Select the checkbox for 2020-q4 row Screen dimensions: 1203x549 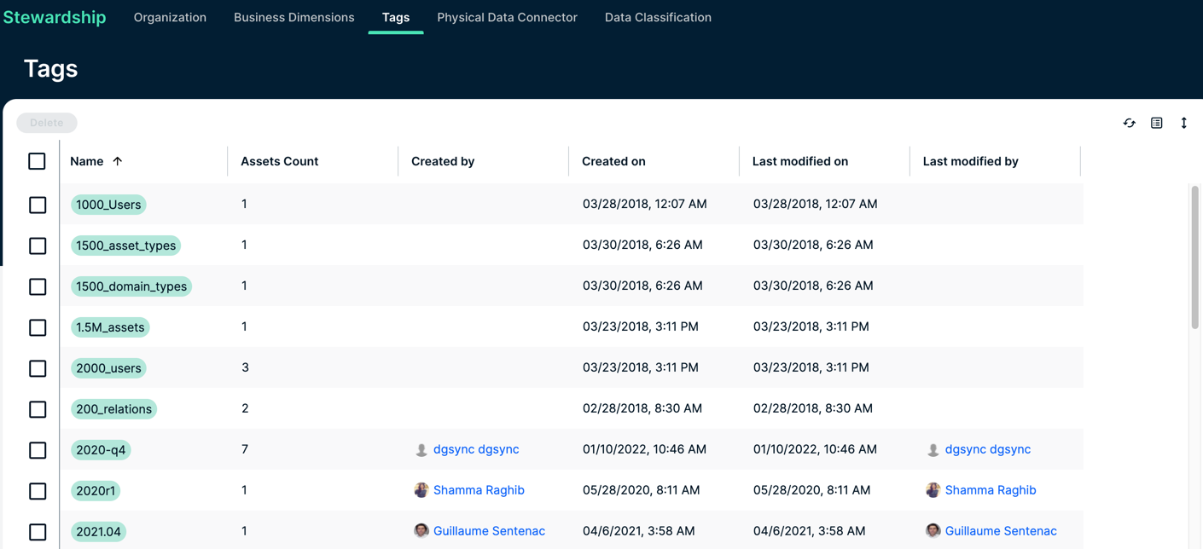(x=38, y=450)
